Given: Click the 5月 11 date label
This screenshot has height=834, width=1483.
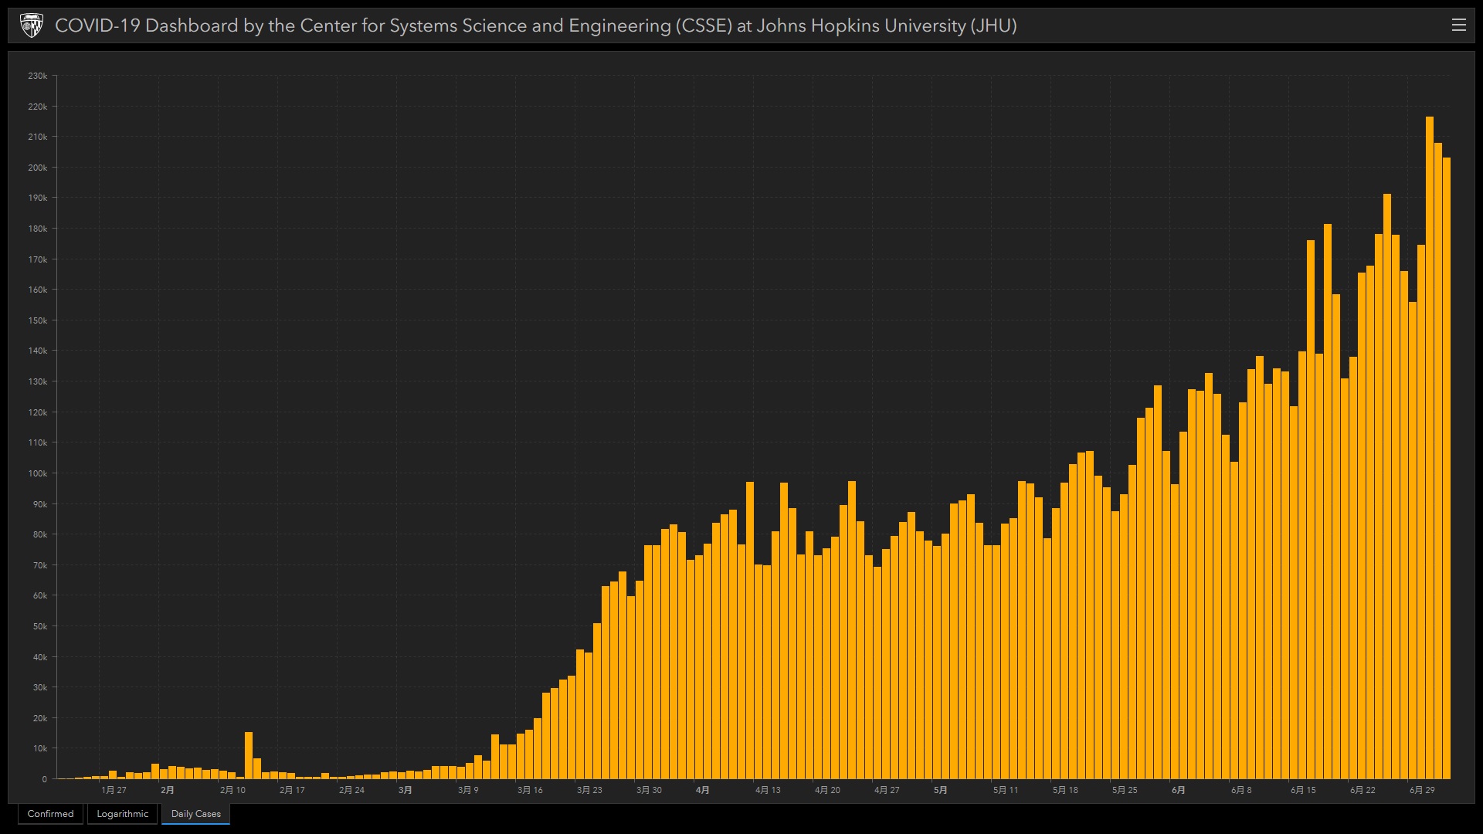Looking at the screenshot, I should coord(1006,790).
